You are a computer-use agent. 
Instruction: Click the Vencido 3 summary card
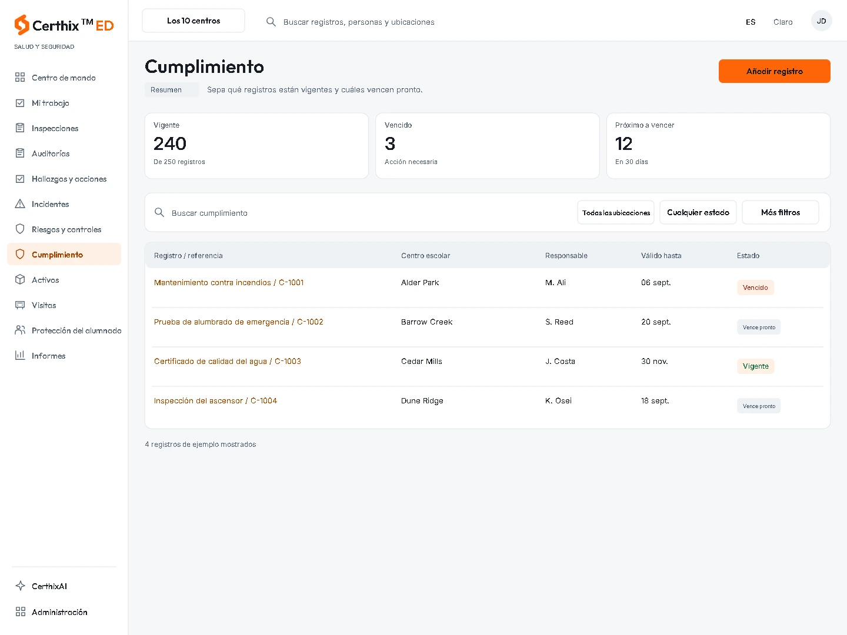point(488,146)
